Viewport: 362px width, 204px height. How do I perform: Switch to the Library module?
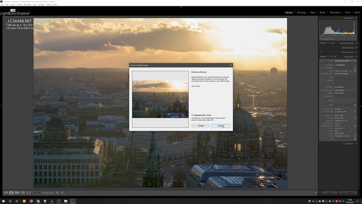pyautogui.click(x=288, y=12)
